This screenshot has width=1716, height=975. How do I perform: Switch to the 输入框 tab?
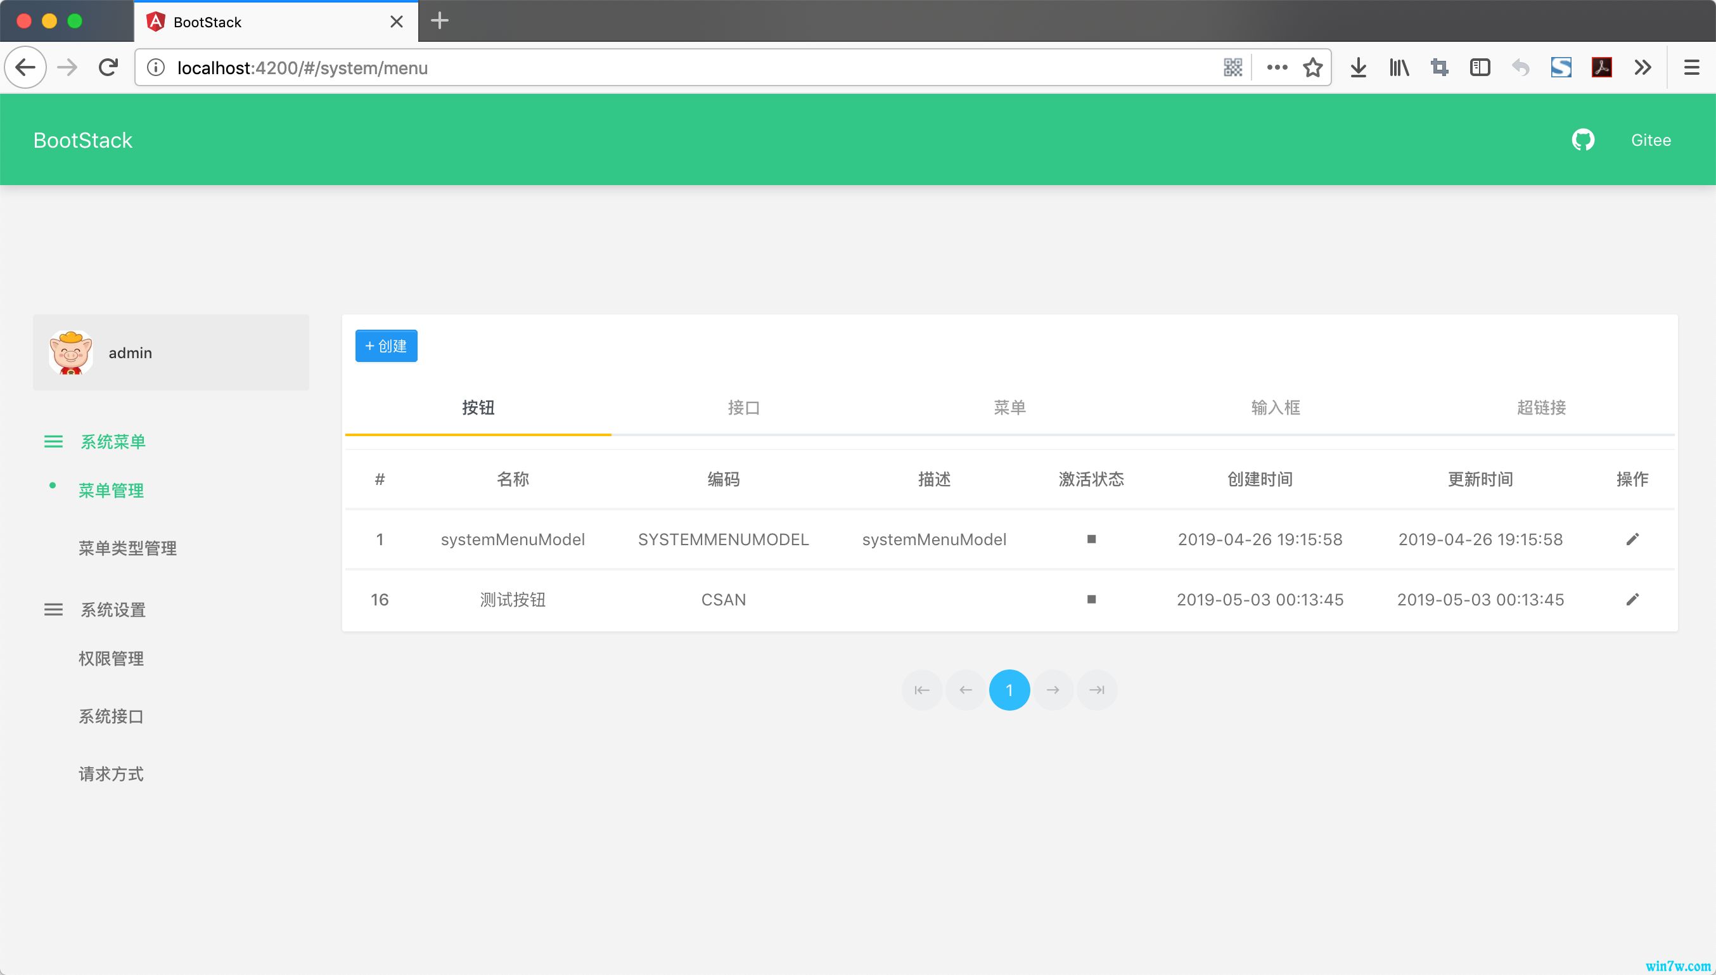coord(1276,408)
